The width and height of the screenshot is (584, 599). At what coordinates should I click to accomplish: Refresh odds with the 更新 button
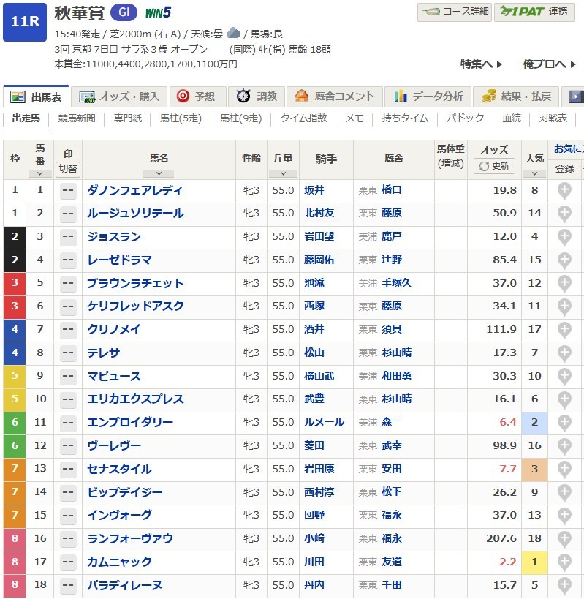pos(494,166)
